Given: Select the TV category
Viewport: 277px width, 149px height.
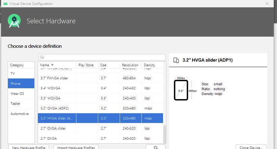Looking at the screenshot, I should tap(21, 73).
